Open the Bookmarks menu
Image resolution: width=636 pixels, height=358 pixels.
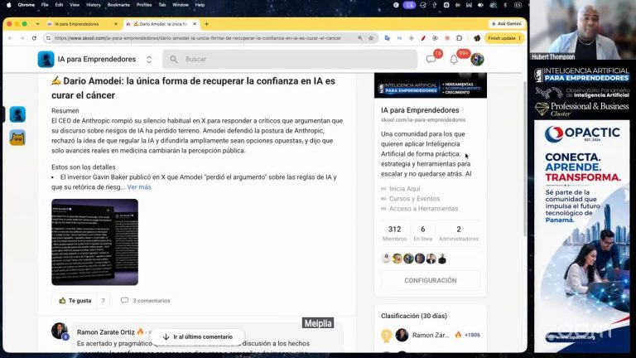(118, 5)
